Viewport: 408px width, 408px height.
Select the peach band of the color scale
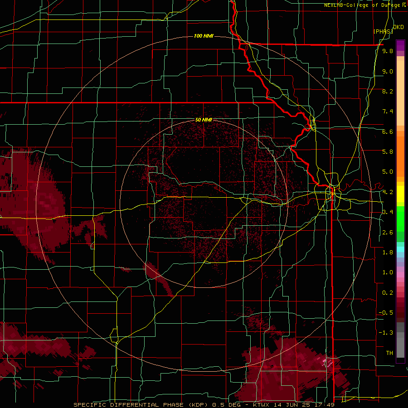pos(400,91)
